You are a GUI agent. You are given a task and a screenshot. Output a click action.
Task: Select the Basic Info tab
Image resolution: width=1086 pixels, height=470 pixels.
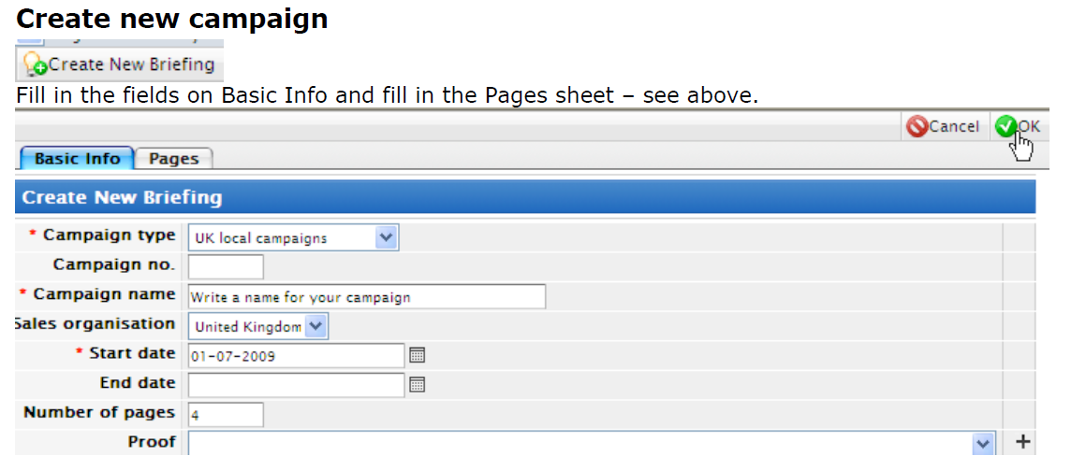(77, 158)
